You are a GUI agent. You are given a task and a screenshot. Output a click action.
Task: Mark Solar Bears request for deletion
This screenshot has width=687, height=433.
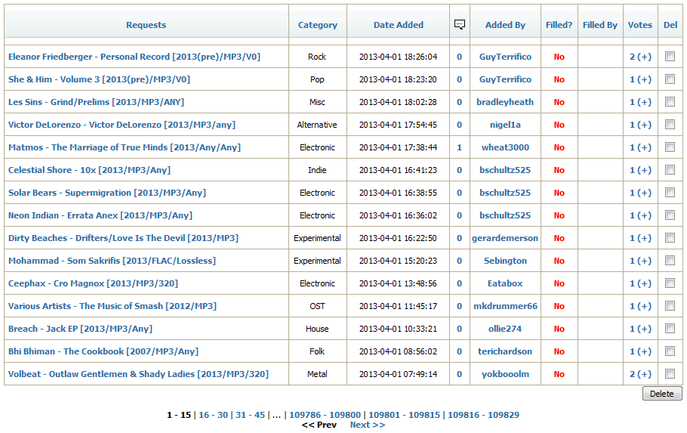coord(670,193)
